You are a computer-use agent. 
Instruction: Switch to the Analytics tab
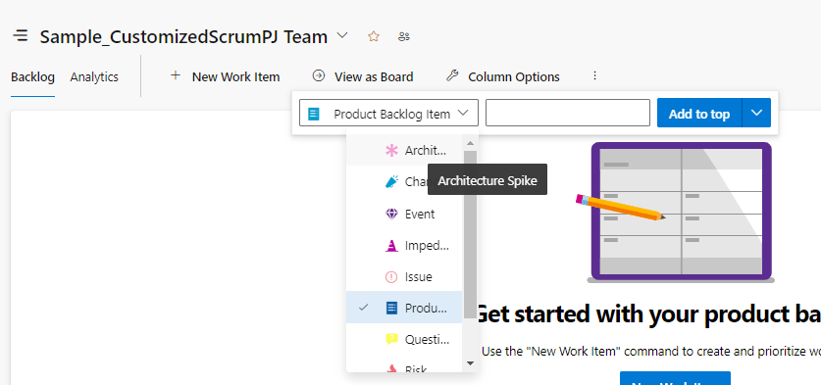click(x=94, y=76)
